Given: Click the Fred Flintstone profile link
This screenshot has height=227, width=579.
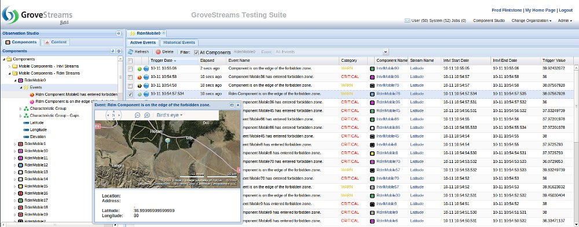Looking at the screenshot, I should click(x=507, y=10).
